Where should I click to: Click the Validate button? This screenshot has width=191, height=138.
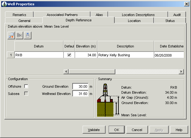click(x=94, y=130)
